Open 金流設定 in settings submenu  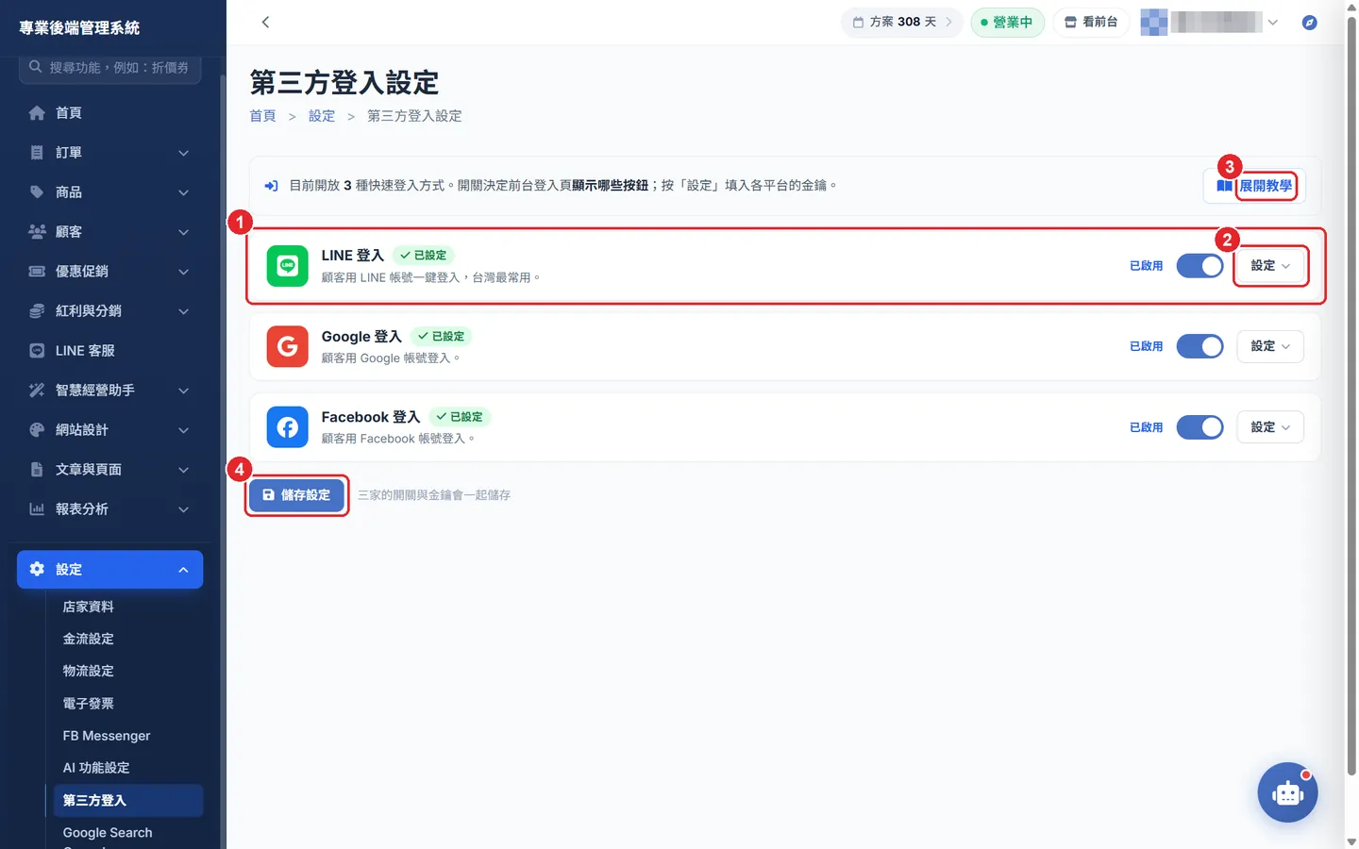[x=88, y=639]
